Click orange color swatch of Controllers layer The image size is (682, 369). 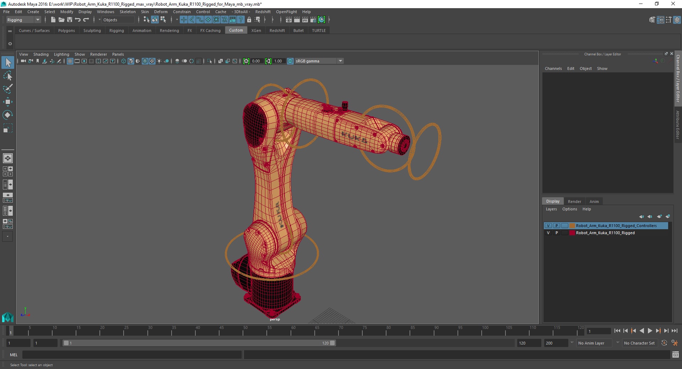click(572, 226)
